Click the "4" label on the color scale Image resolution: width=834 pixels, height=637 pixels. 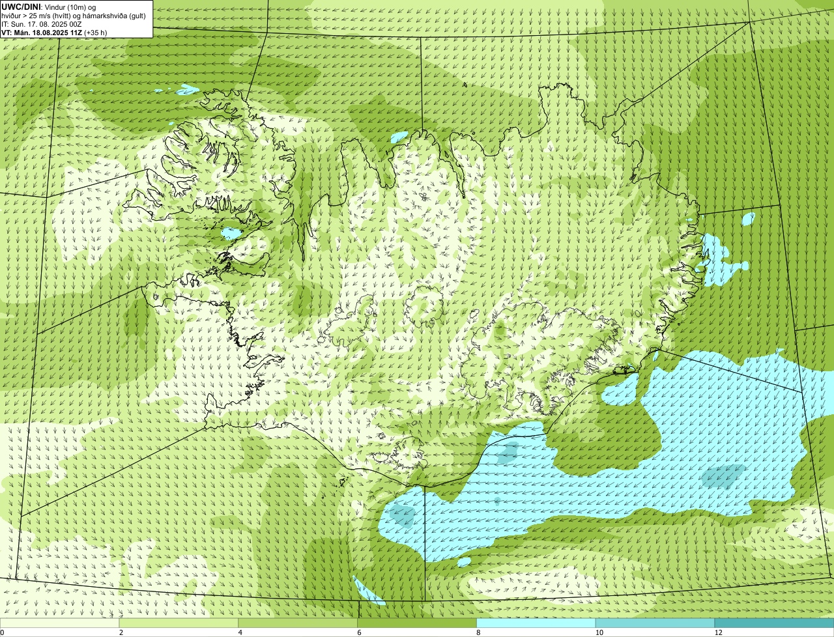(x=240, y=632)
